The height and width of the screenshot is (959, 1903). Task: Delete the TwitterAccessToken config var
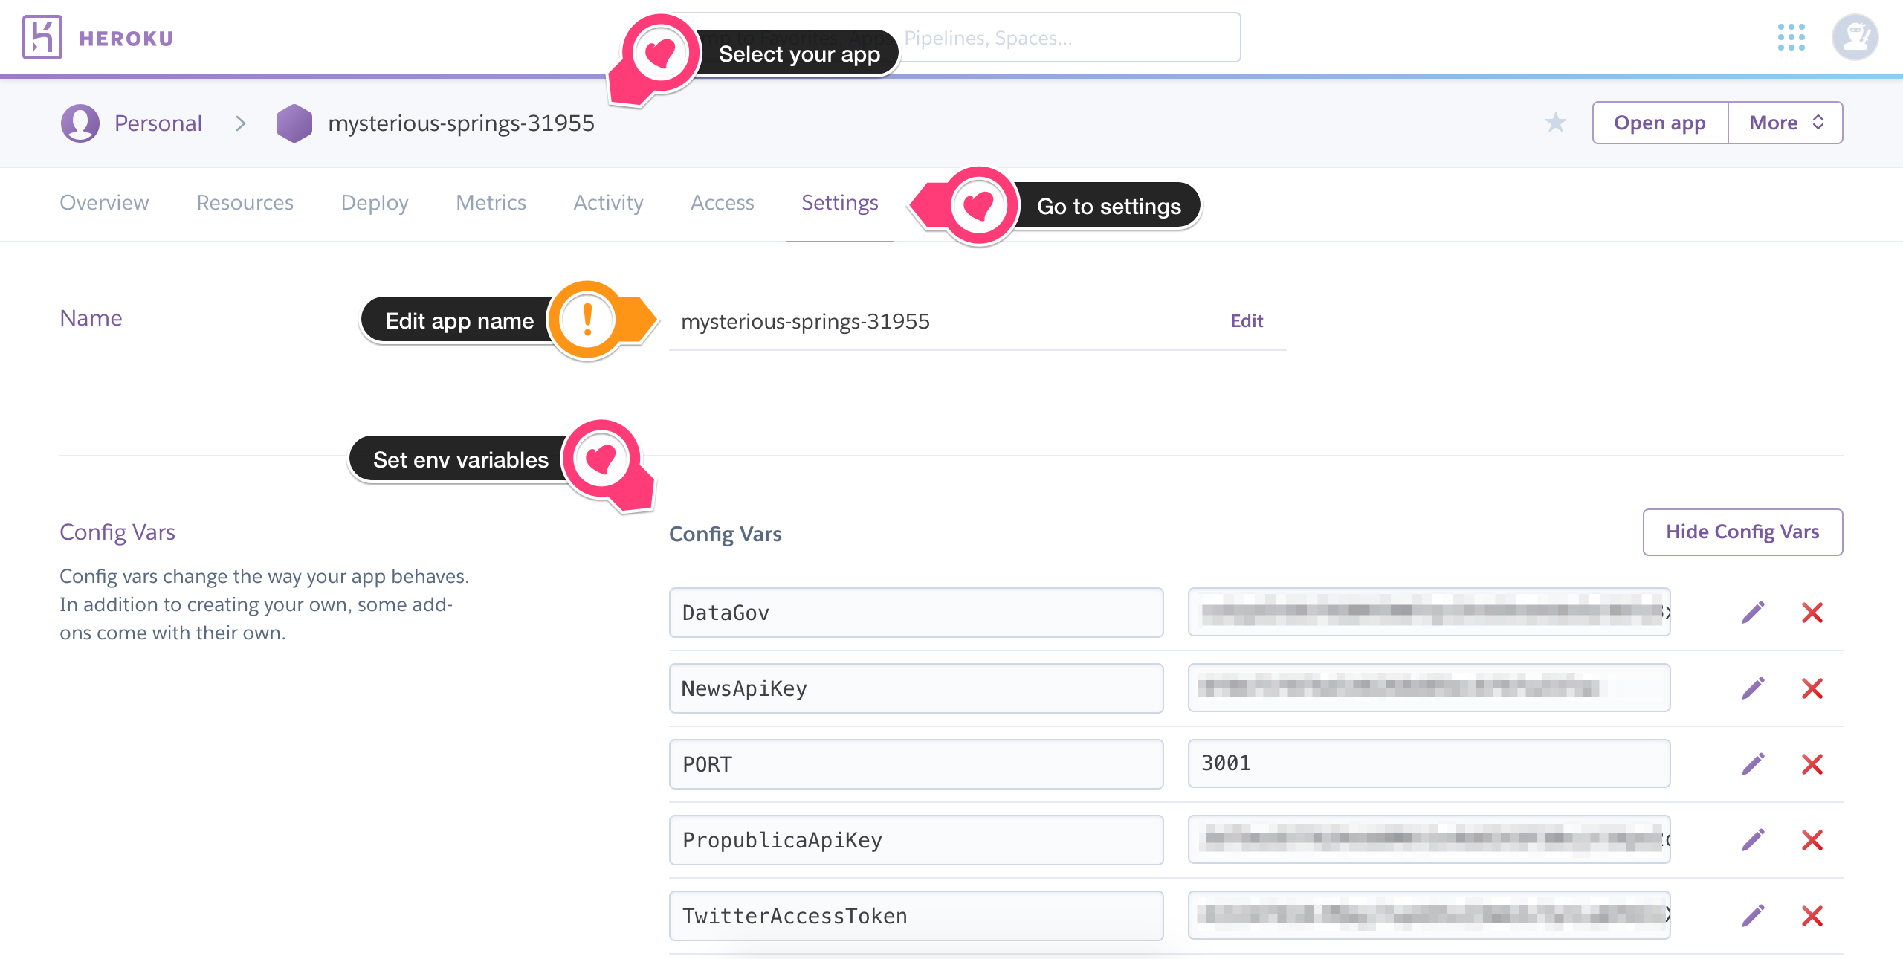[1812, 916]
